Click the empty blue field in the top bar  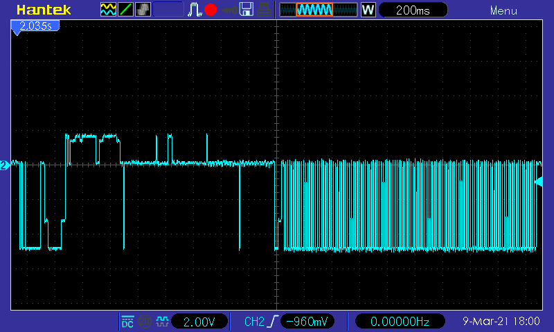coord(168,10)
